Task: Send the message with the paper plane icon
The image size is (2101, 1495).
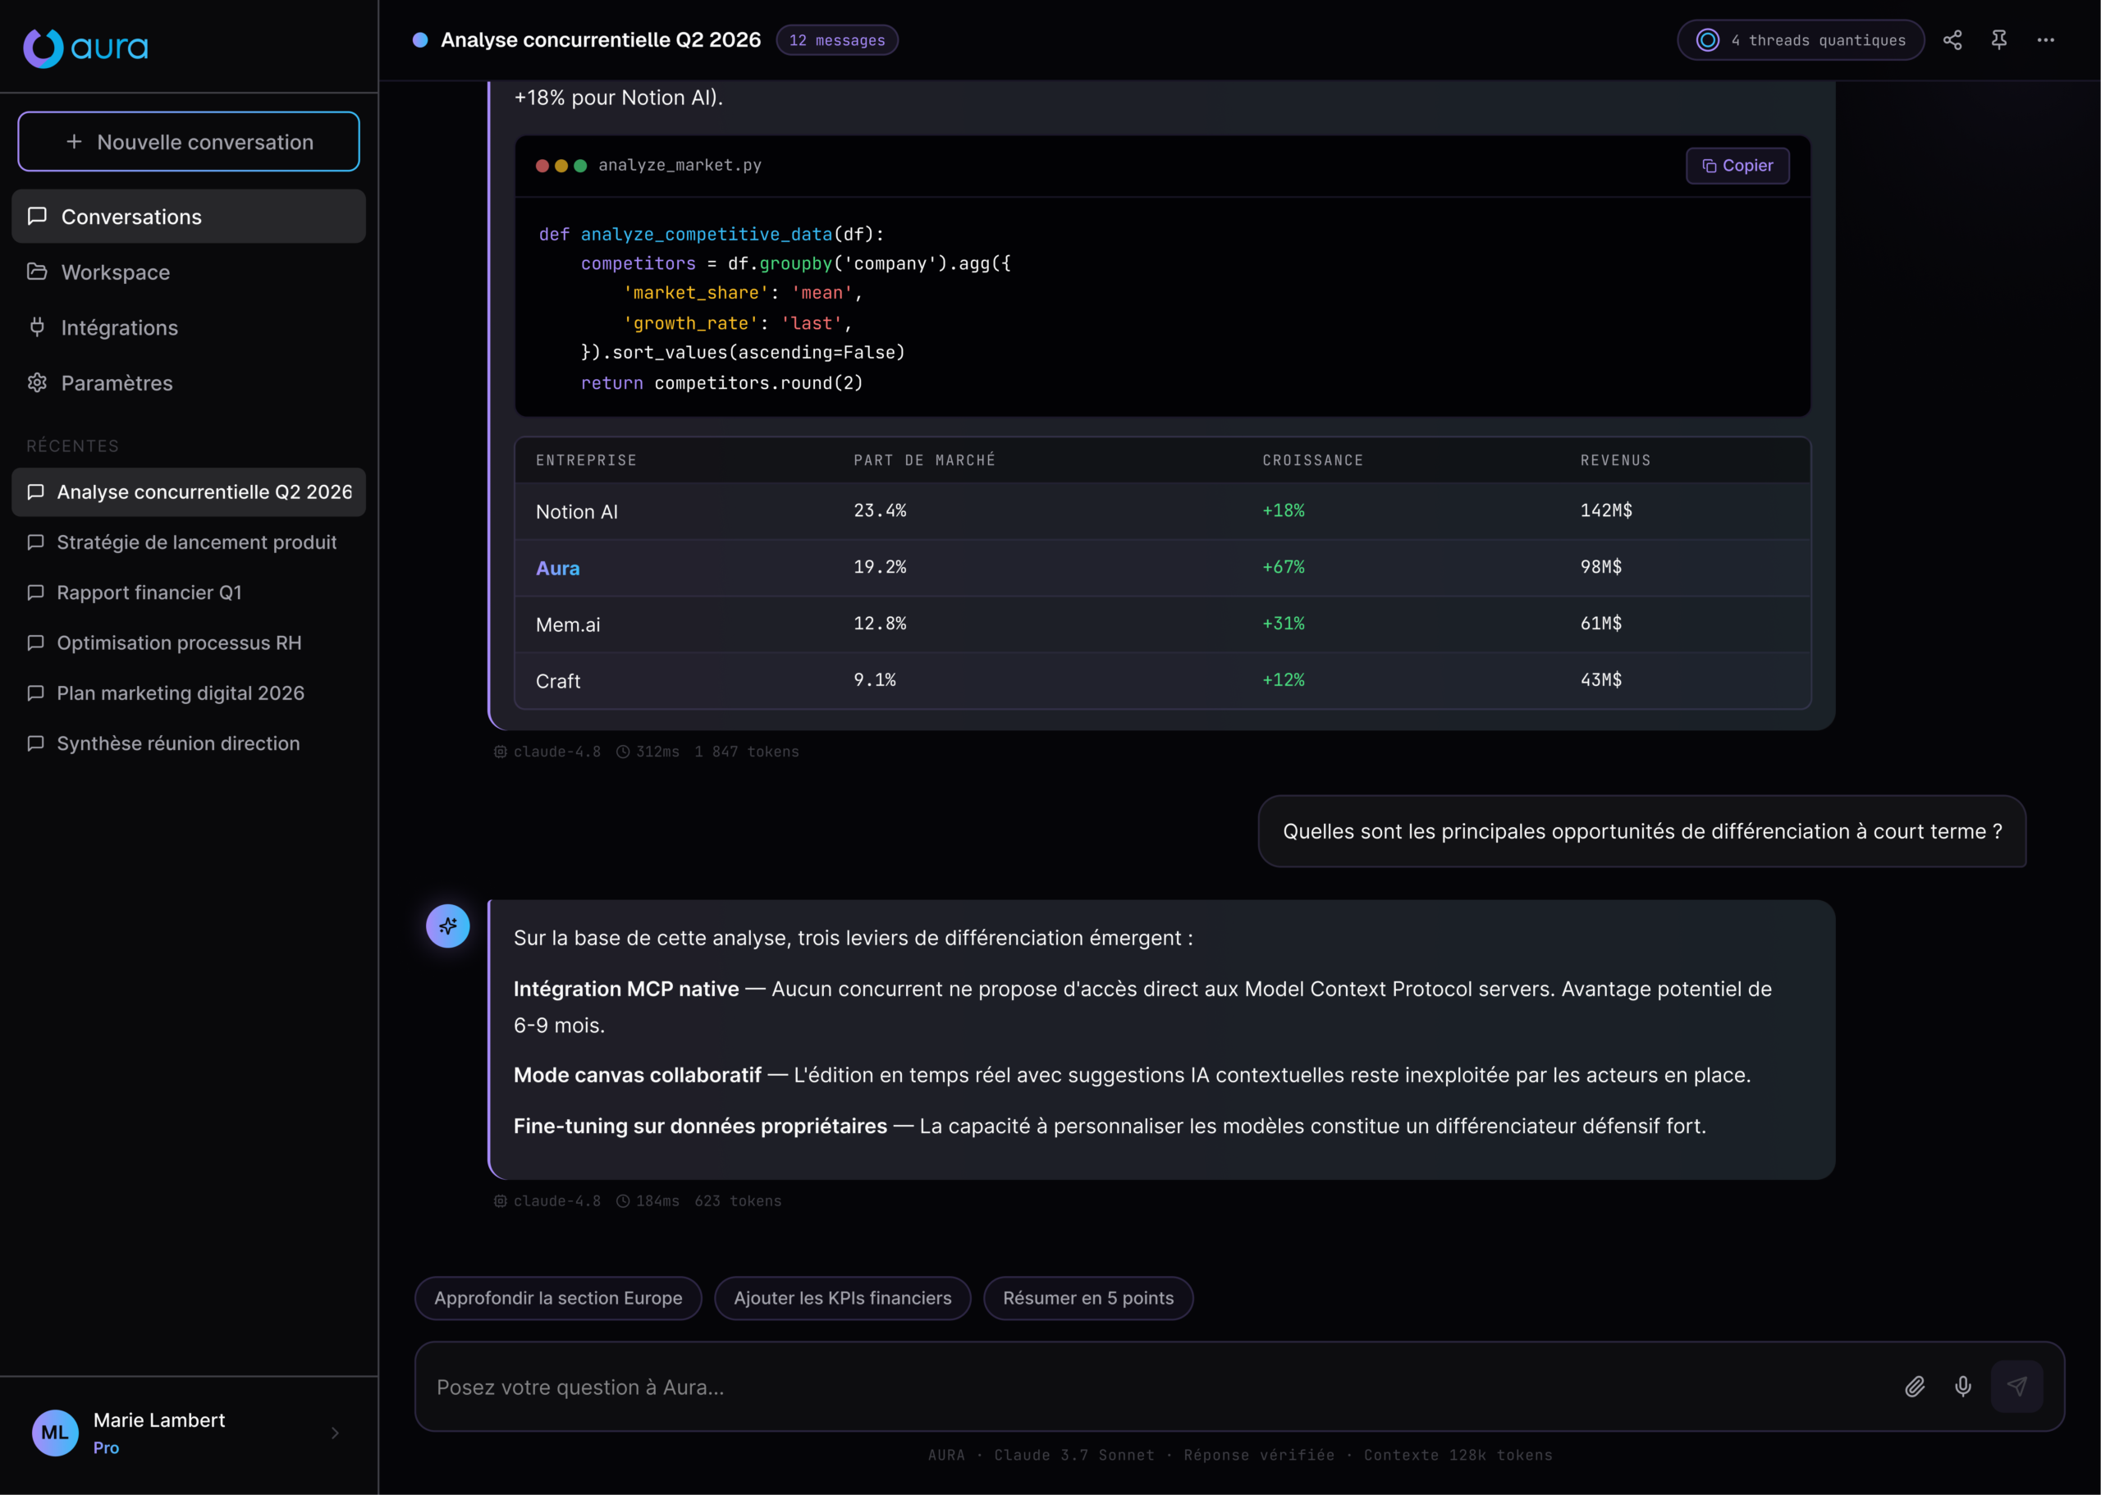Action: 2016,1387
